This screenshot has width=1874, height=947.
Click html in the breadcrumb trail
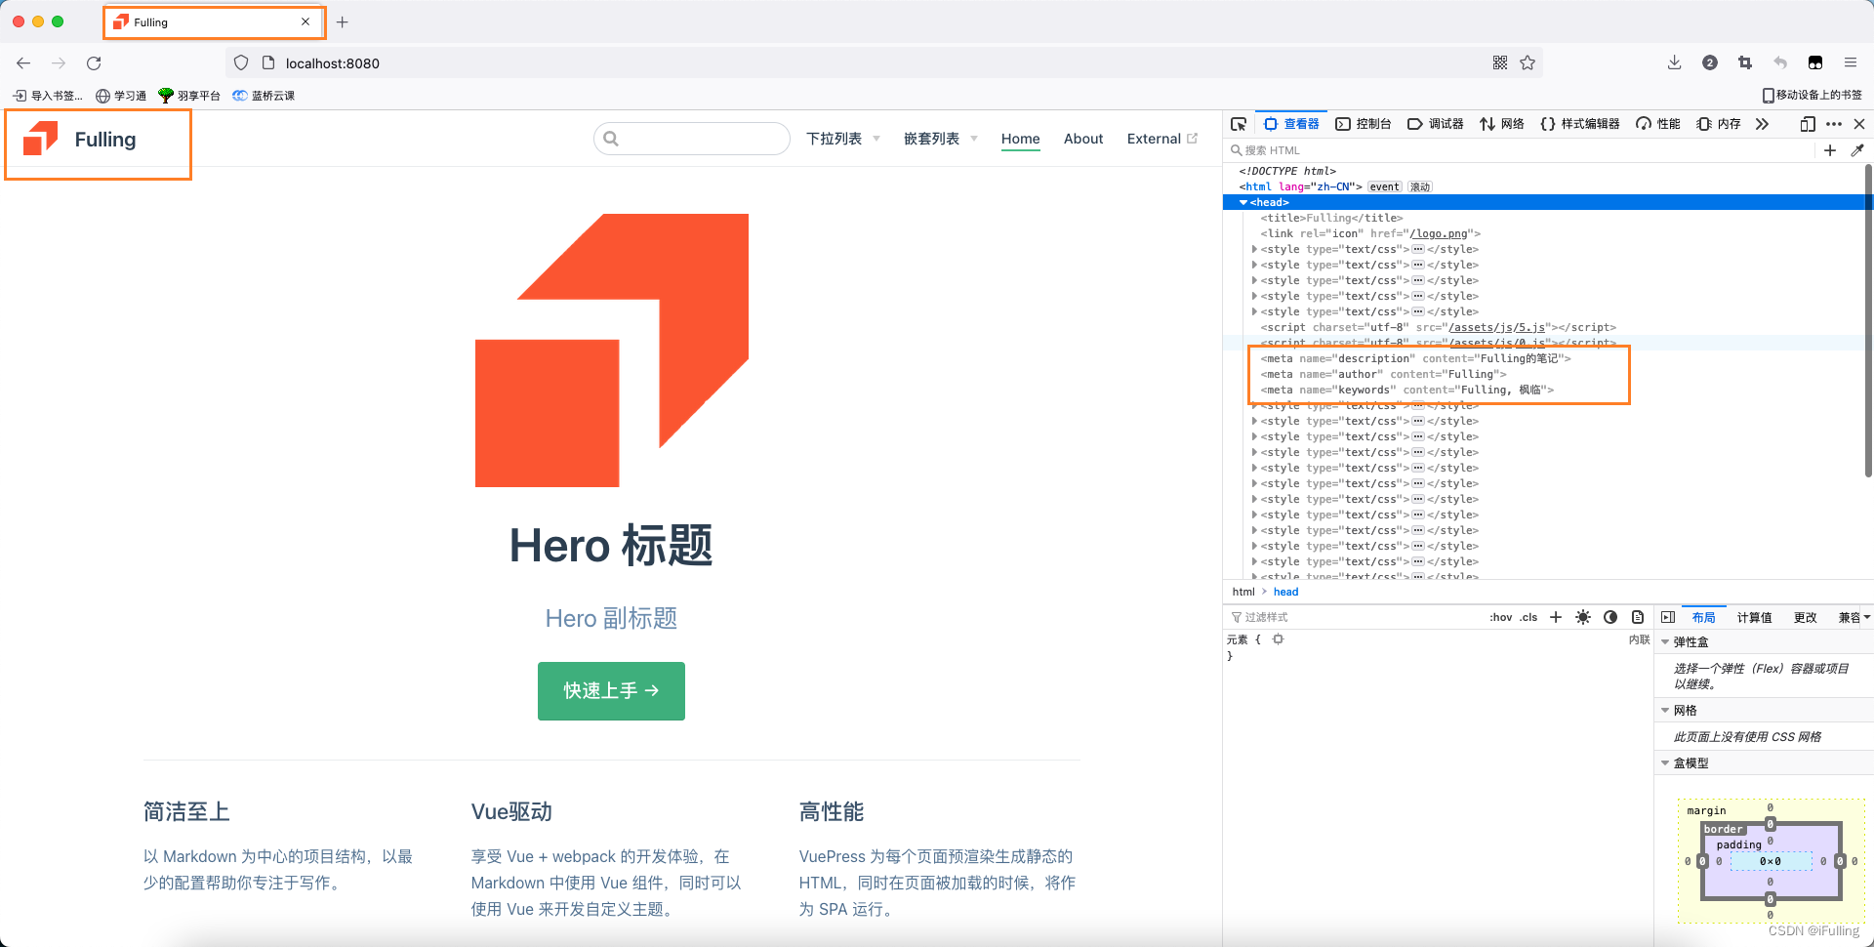coord(1243,592)
